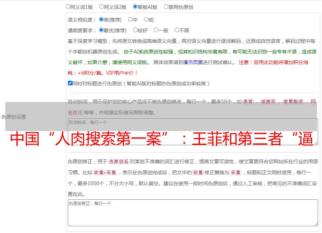The height and width of the screenshot is (233, 322).
Task: Set 语义相似度 to 中
Action: click(x=130, y=19)
